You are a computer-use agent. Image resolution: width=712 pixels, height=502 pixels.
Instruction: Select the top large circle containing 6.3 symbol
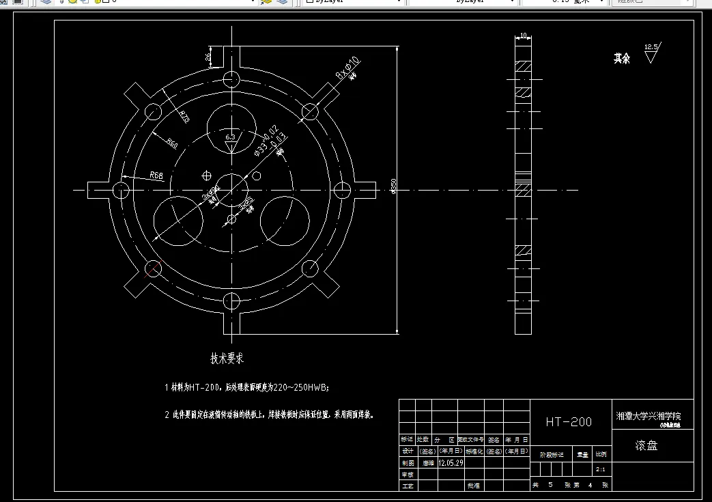(231, 129)
